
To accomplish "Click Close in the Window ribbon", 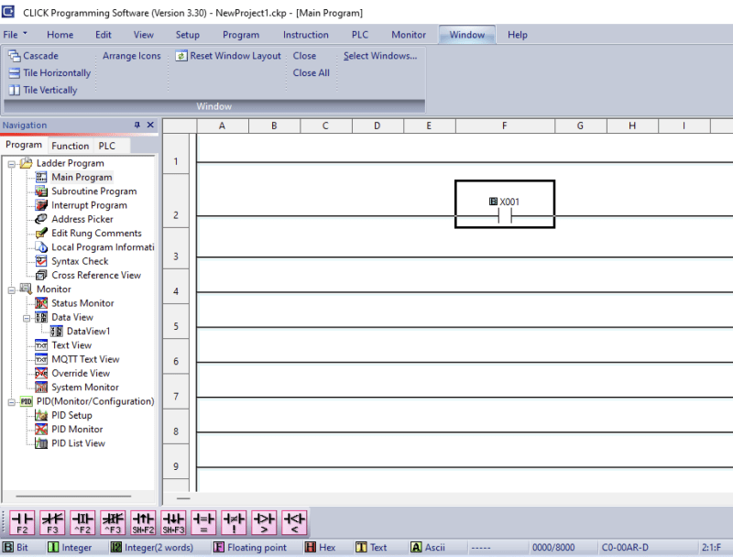I will (304, 56).
